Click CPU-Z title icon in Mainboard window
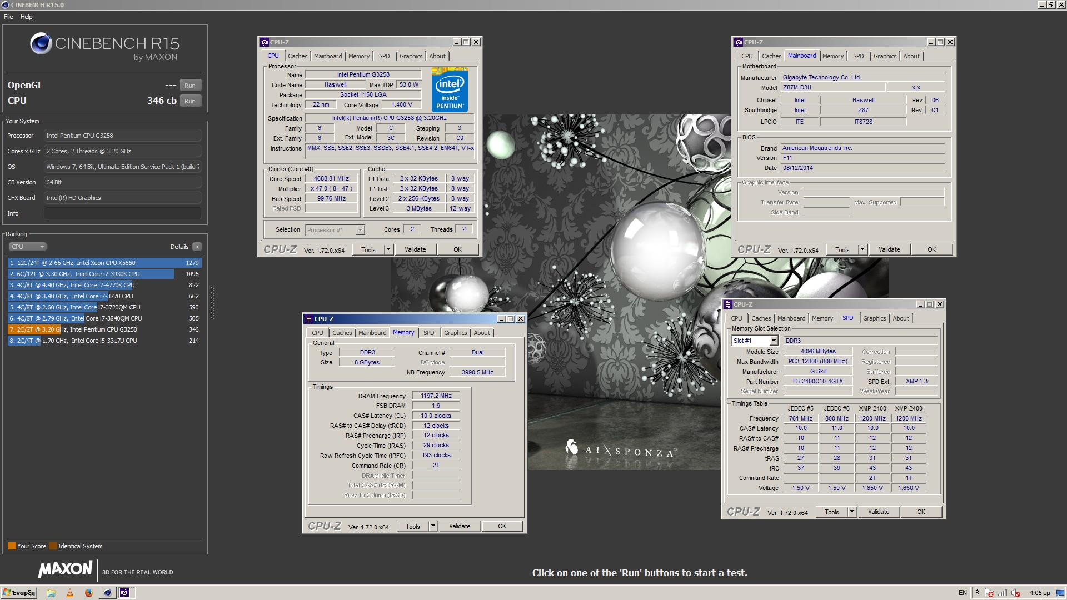The image size is (1067, 600). 738,42
